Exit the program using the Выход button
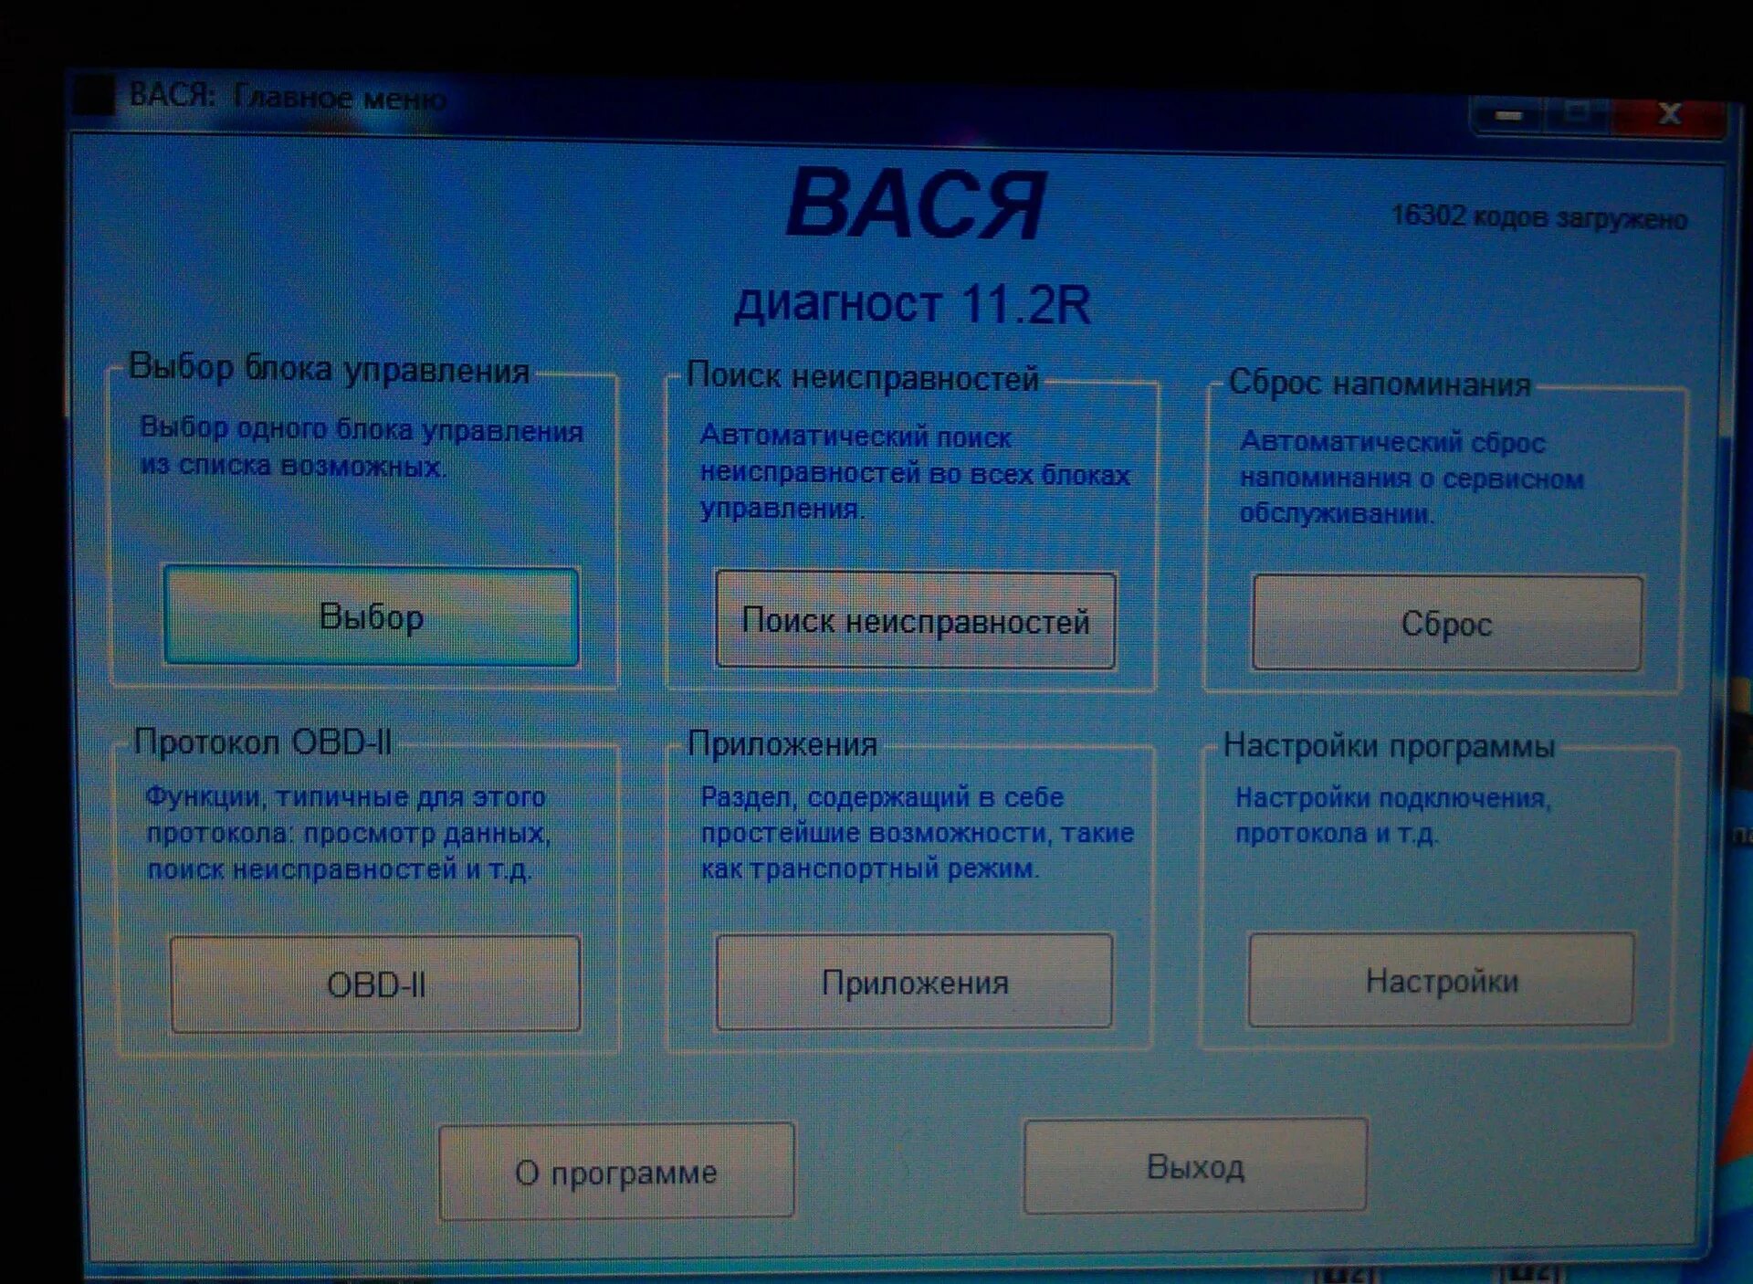This screenshot has width=1753, height=1284. coord(1196,1168)
